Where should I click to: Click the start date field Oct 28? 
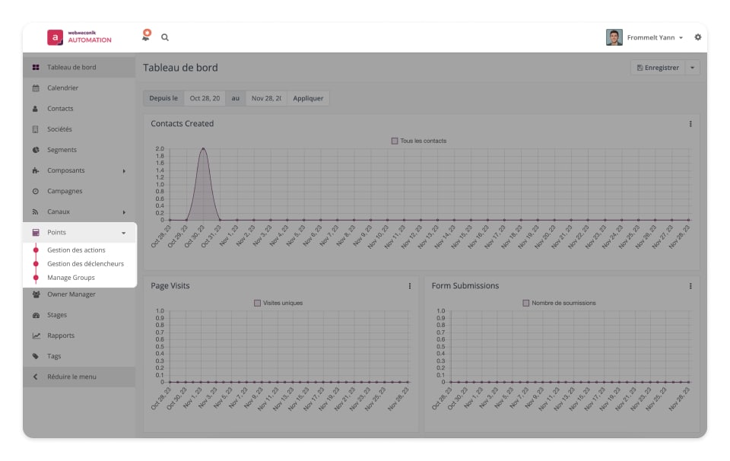205,98
